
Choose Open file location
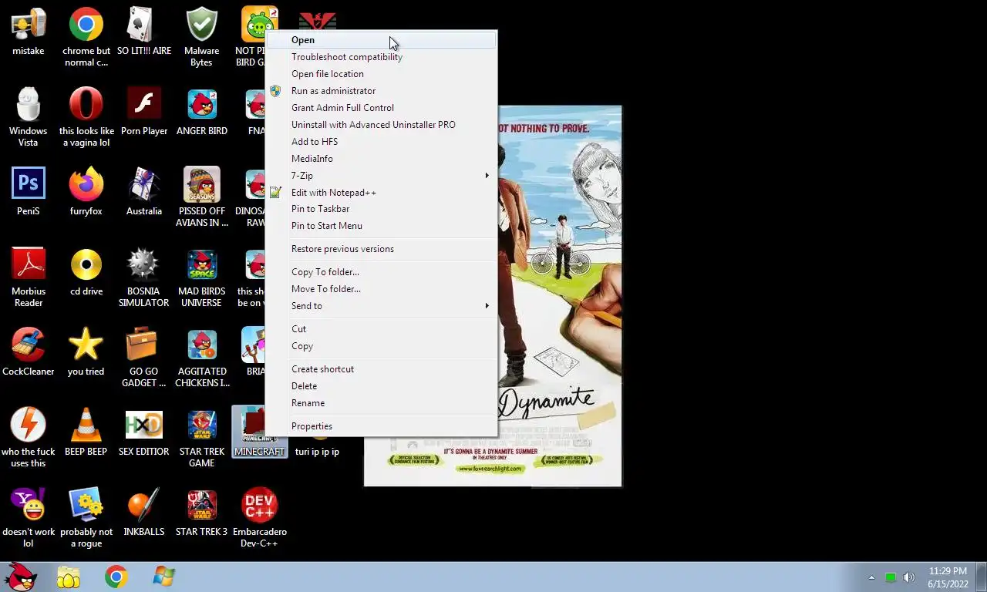click(x=381, y=74)
